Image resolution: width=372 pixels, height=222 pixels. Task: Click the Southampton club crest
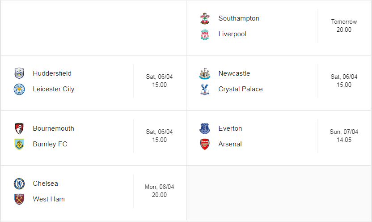coord(205,18)
